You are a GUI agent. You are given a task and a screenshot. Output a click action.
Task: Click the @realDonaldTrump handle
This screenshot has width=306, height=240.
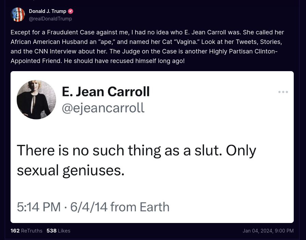click(x=50, y=19)
